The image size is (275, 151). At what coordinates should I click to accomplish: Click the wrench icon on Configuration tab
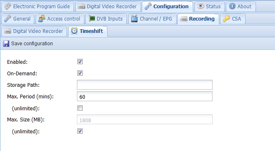tap(148, 6)
